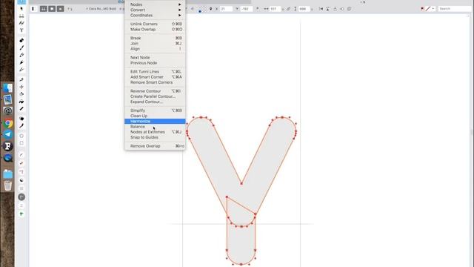474x267 pixels.
Task: Open the Convert submenu
Action: (x=155, y=10)
